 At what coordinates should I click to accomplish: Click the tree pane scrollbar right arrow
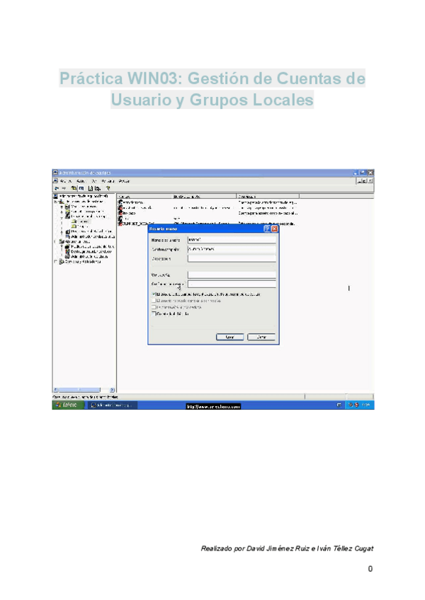113,390
